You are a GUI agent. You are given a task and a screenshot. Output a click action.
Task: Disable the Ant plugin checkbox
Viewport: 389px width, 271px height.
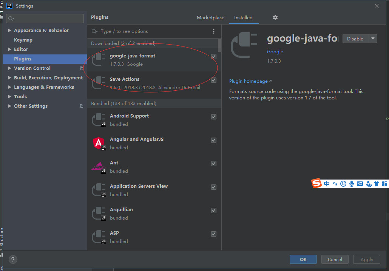(x=214, y=163)
